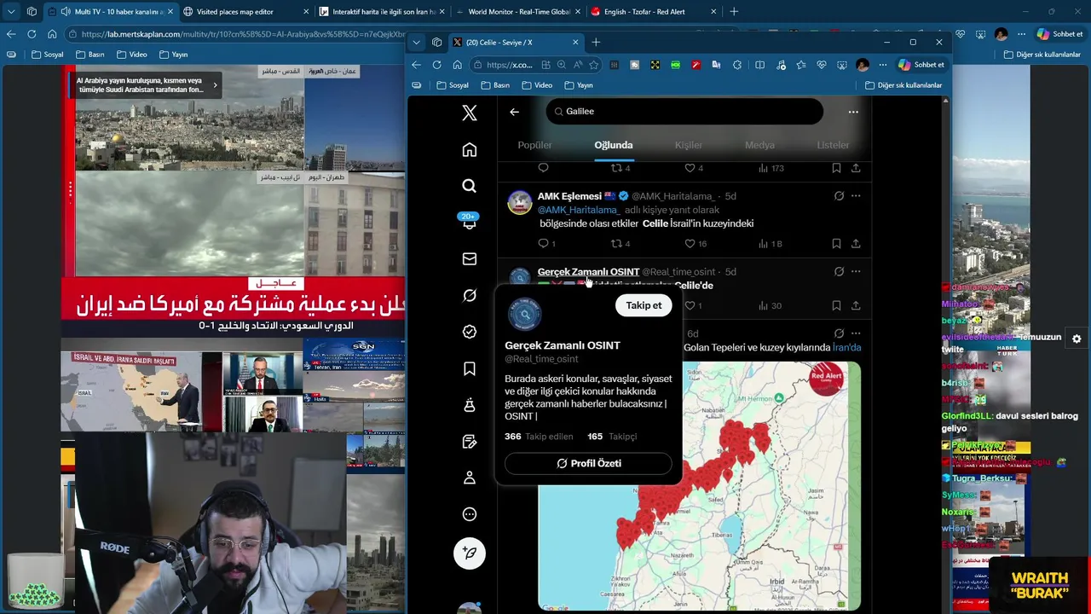Open more menu on the Red Alert map tweet
The height and width of the screenshot is (614, 1091).
856,333
